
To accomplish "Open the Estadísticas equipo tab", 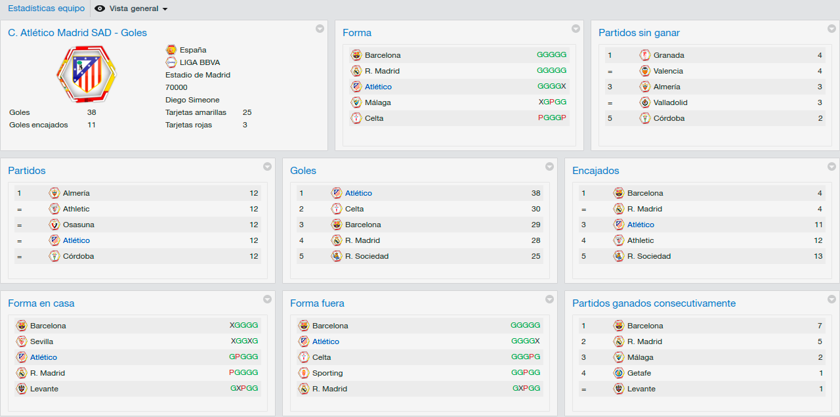I will pos(46,9).
